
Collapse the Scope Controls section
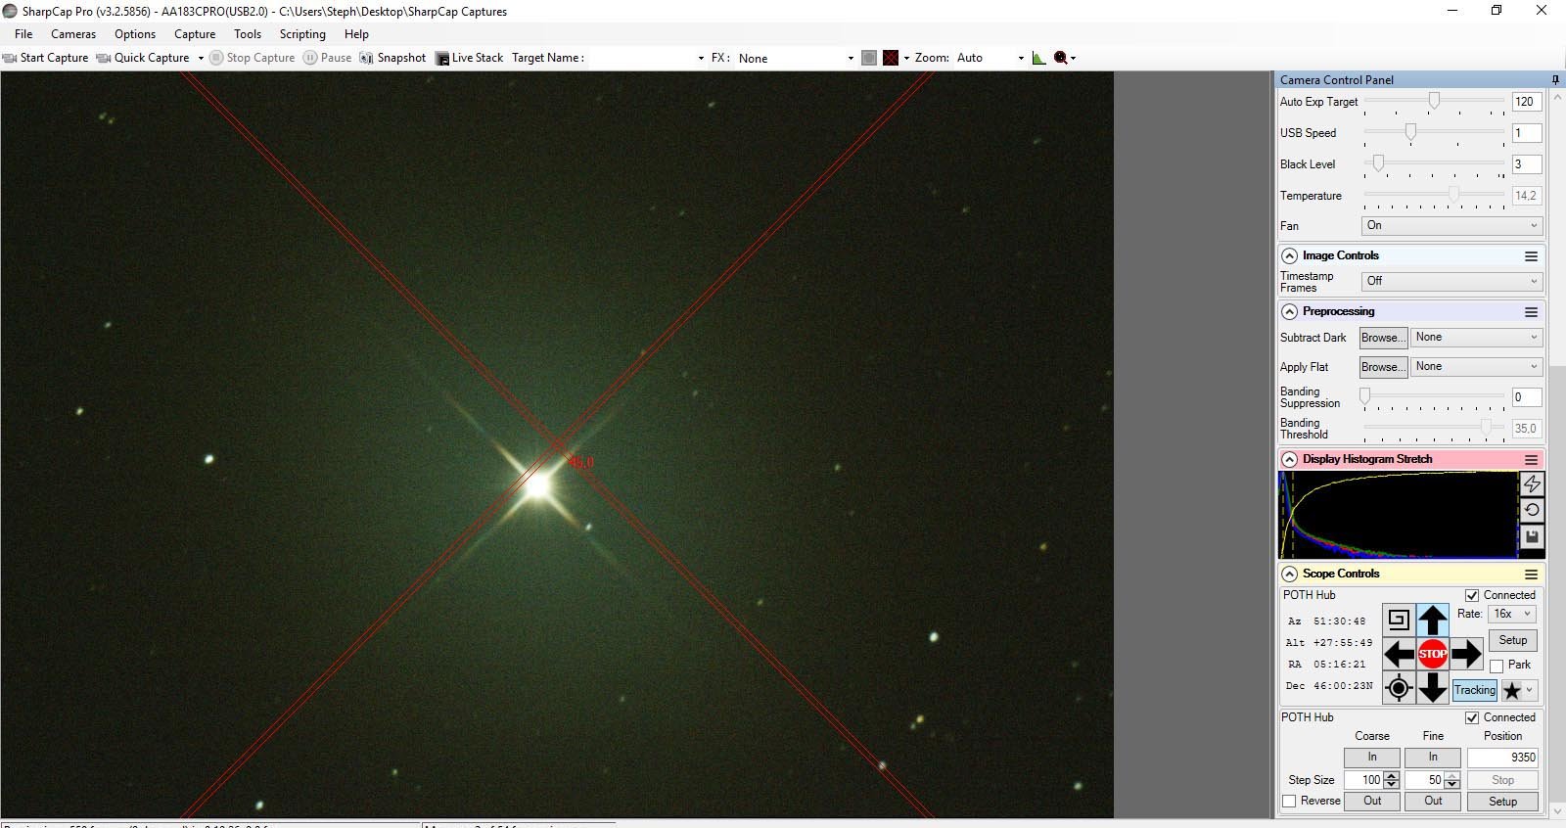(1289, 575)
